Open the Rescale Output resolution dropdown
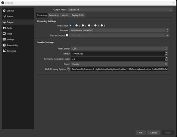177x137 pixels. [119, 35]
